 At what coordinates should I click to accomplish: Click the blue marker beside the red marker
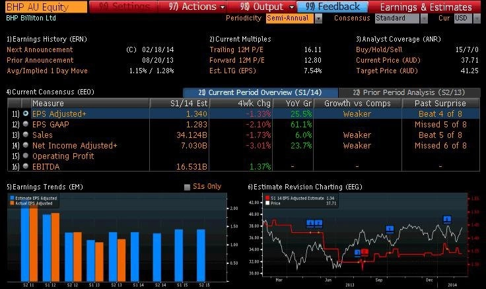[358, 253]
